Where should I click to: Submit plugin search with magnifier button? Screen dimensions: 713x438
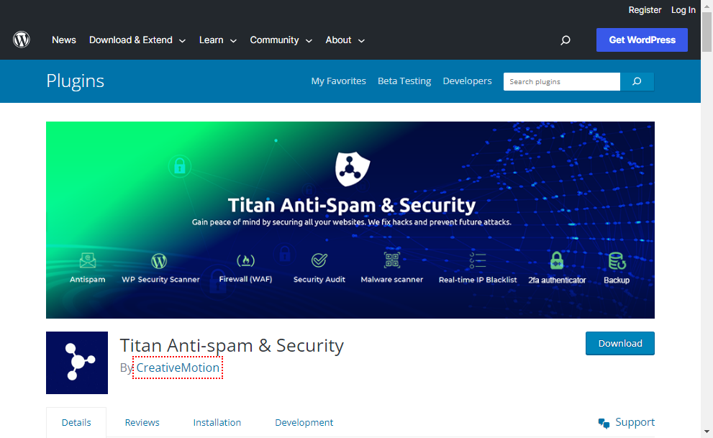(637, 81)
